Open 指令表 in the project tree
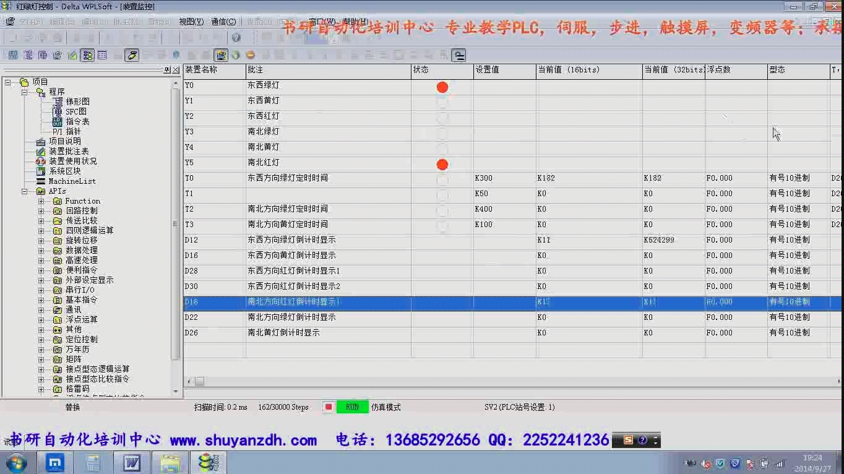 [x=77, y=121]
